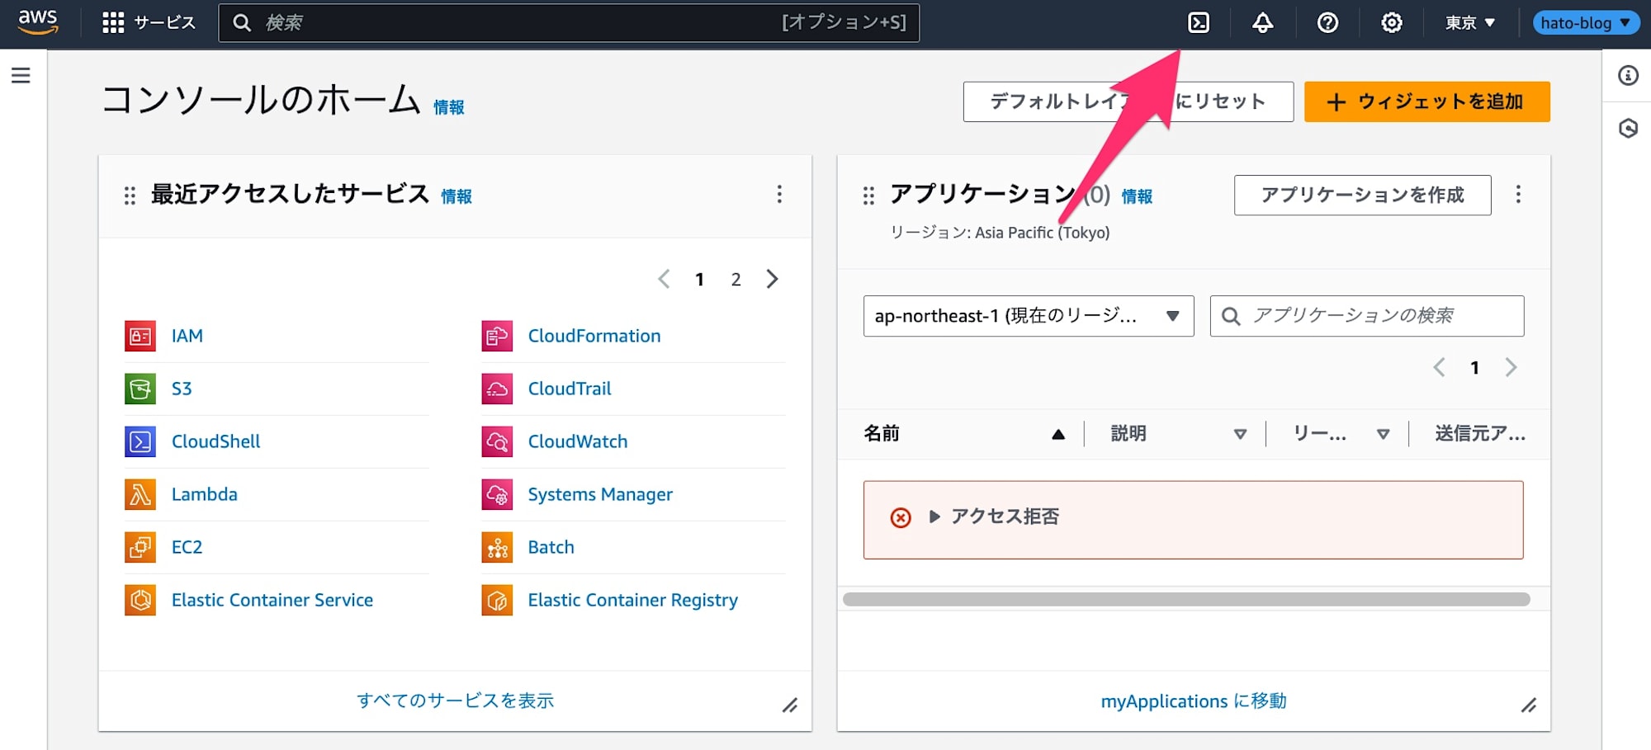Open the settings gear in the top bar
This screenshot has height=750, width=1651.
(1392, 22)
